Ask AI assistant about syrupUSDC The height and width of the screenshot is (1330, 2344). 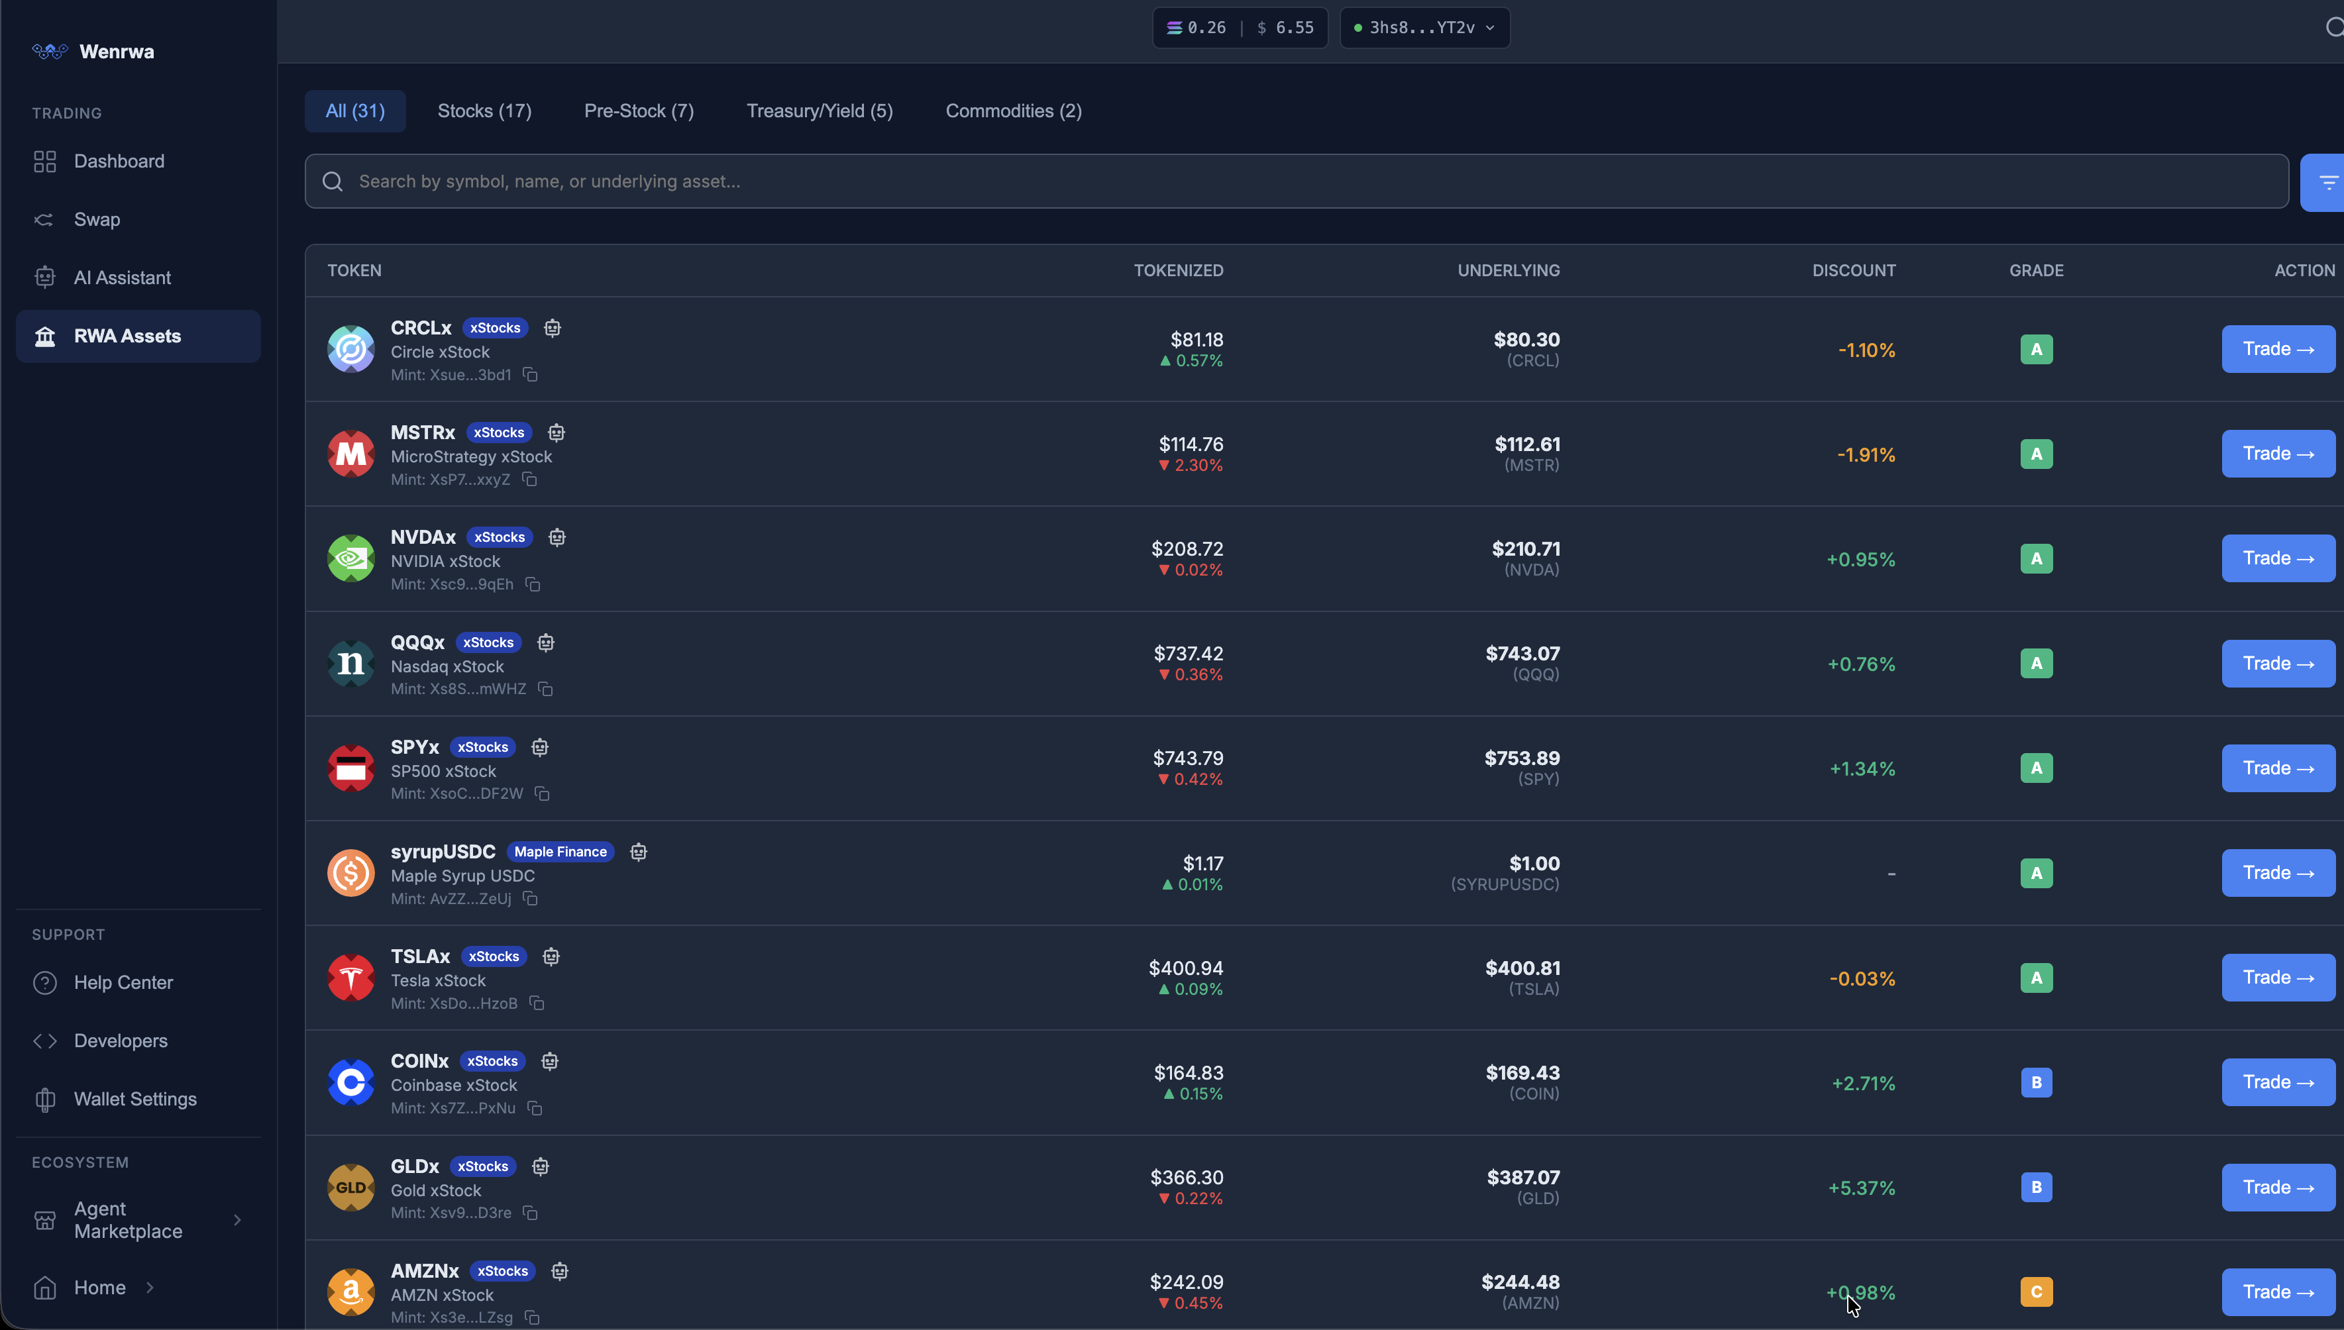tap(639, 851)
